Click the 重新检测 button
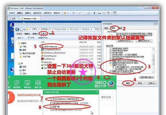This screenshot has height=115, width=166. [106, 97]
